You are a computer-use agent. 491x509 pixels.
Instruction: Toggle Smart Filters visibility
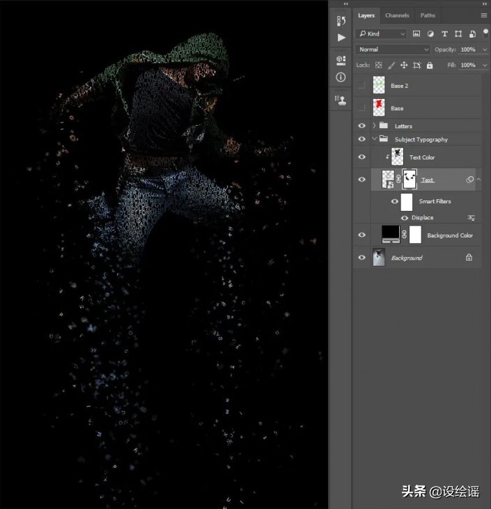pyautogui.click(x=395, y=201)
